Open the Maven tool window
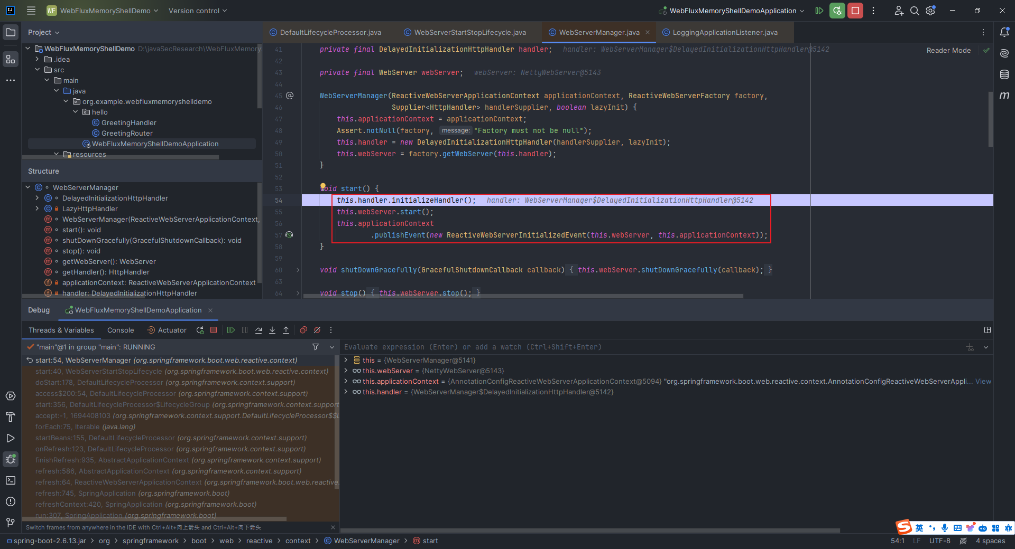1015x549 pixels. [1004, 96]
